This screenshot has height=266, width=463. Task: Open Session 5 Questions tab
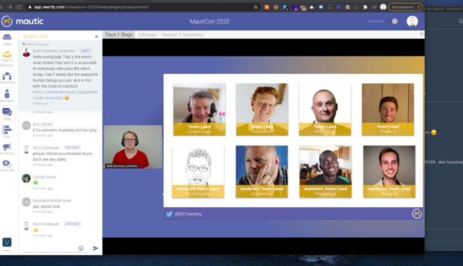point(182,35)
